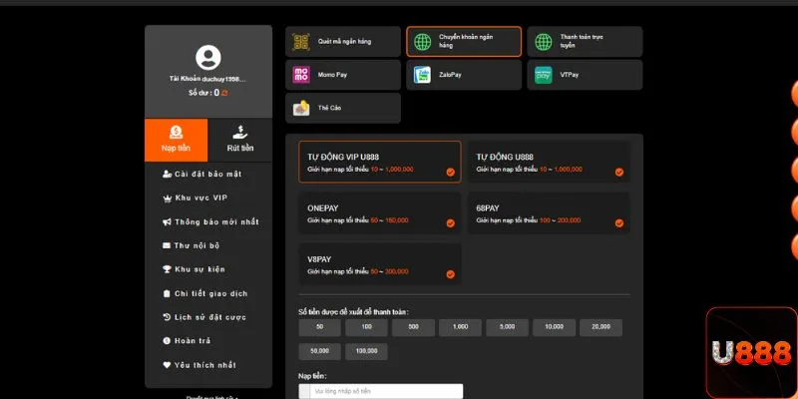Screen dimensions: 798x399
Task: Click the trophy icon beside Khu sự kiện
Action: (x=167, y=269)
